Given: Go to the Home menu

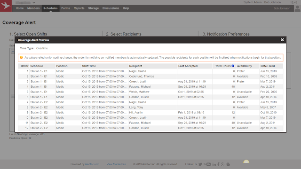Looking at the screenshot, I should [20, 8].
